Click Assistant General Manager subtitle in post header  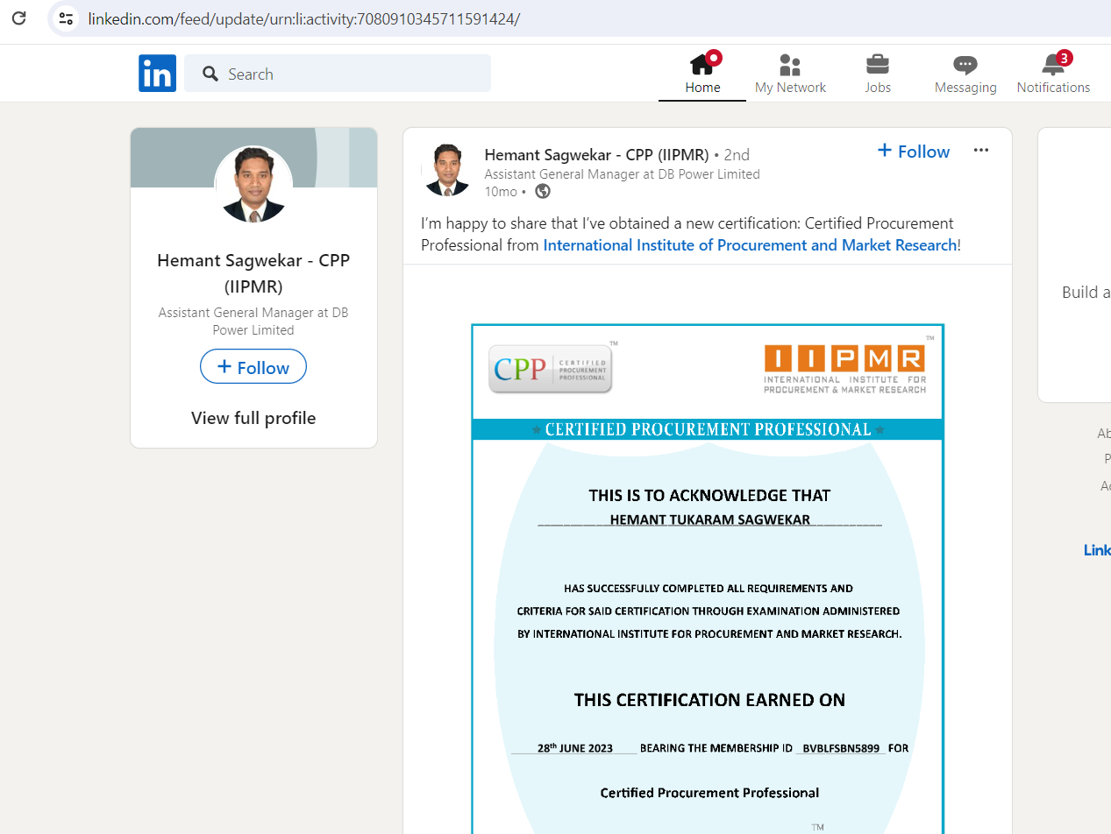pos(622,174)
